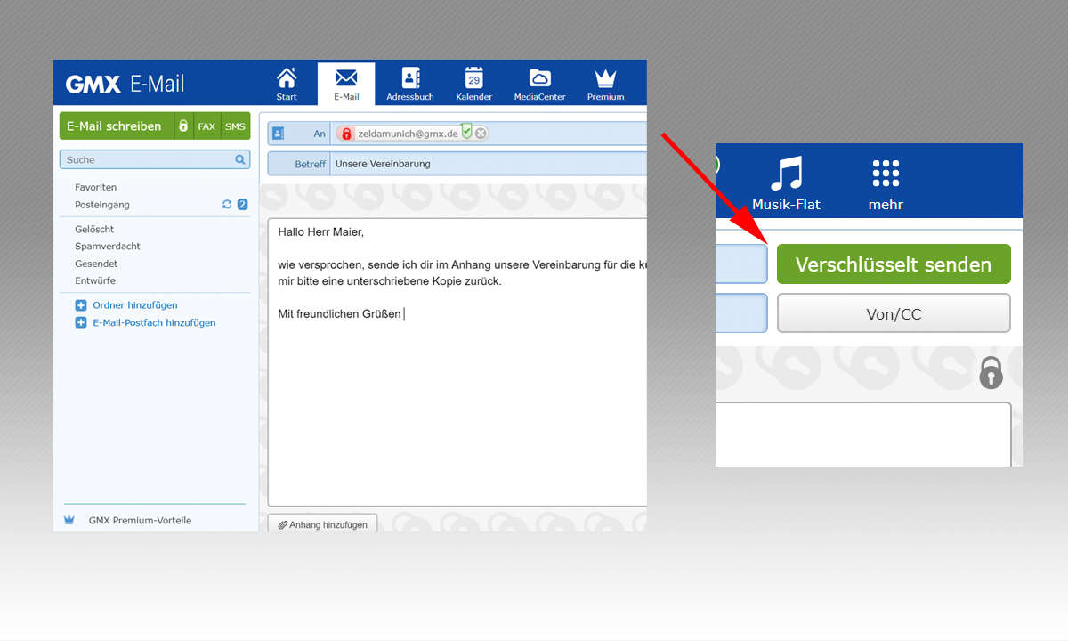Screen dimensions: 1068x641
Task: Click the green shield check icon
Action: [466, 132]
